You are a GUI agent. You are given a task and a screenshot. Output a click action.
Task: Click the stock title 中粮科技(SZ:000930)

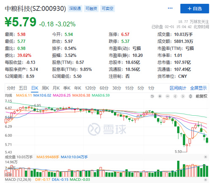coord(35,8)
